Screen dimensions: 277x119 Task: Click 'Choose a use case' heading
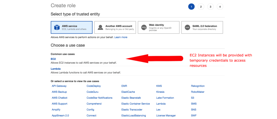point(68,45)
